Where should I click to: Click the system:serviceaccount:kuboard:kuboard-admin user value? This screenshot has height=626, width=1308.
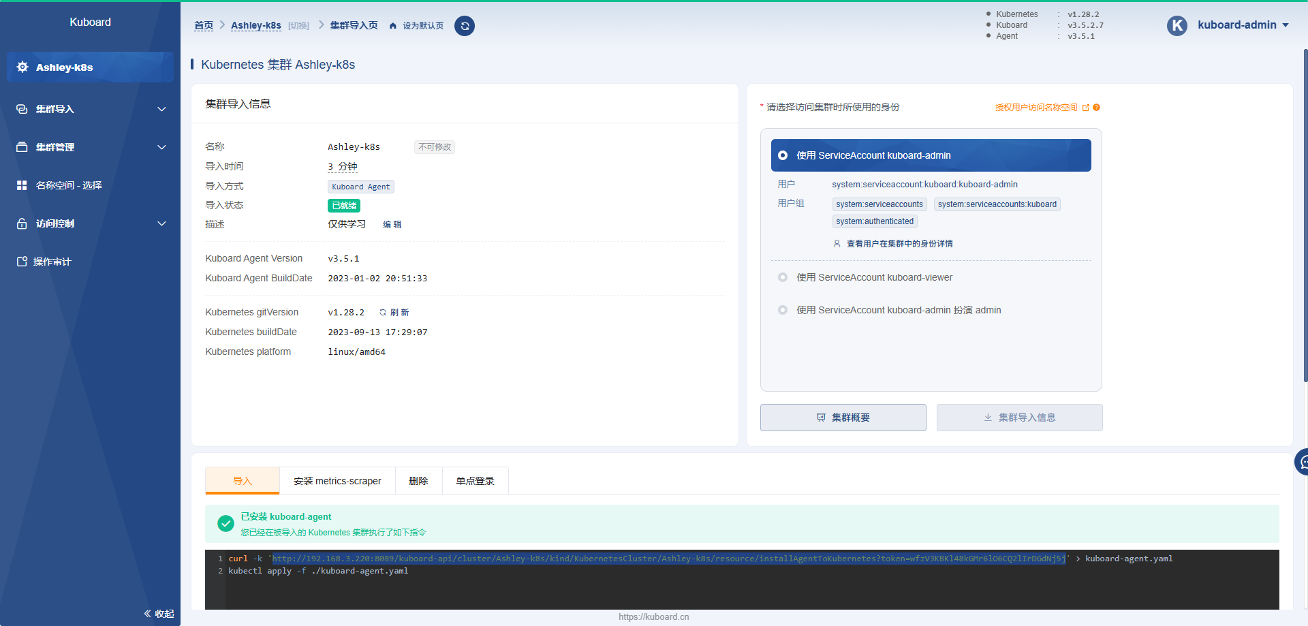click(925, 185)
